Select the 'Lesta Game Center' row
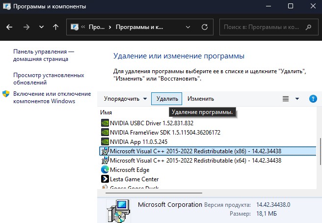This screenshot has width=322, height=223. (x=208, y=179)
